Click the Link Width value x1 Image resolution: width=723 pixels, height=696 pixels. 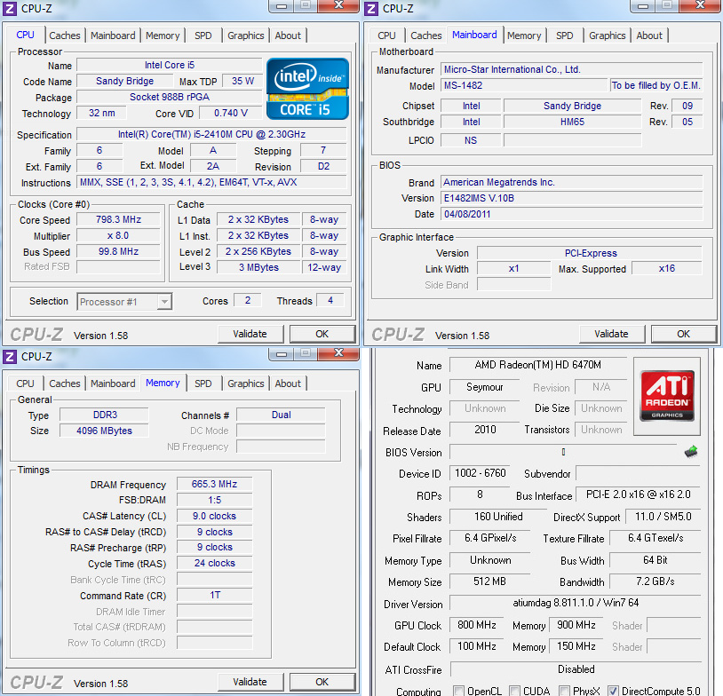[514, 269]
